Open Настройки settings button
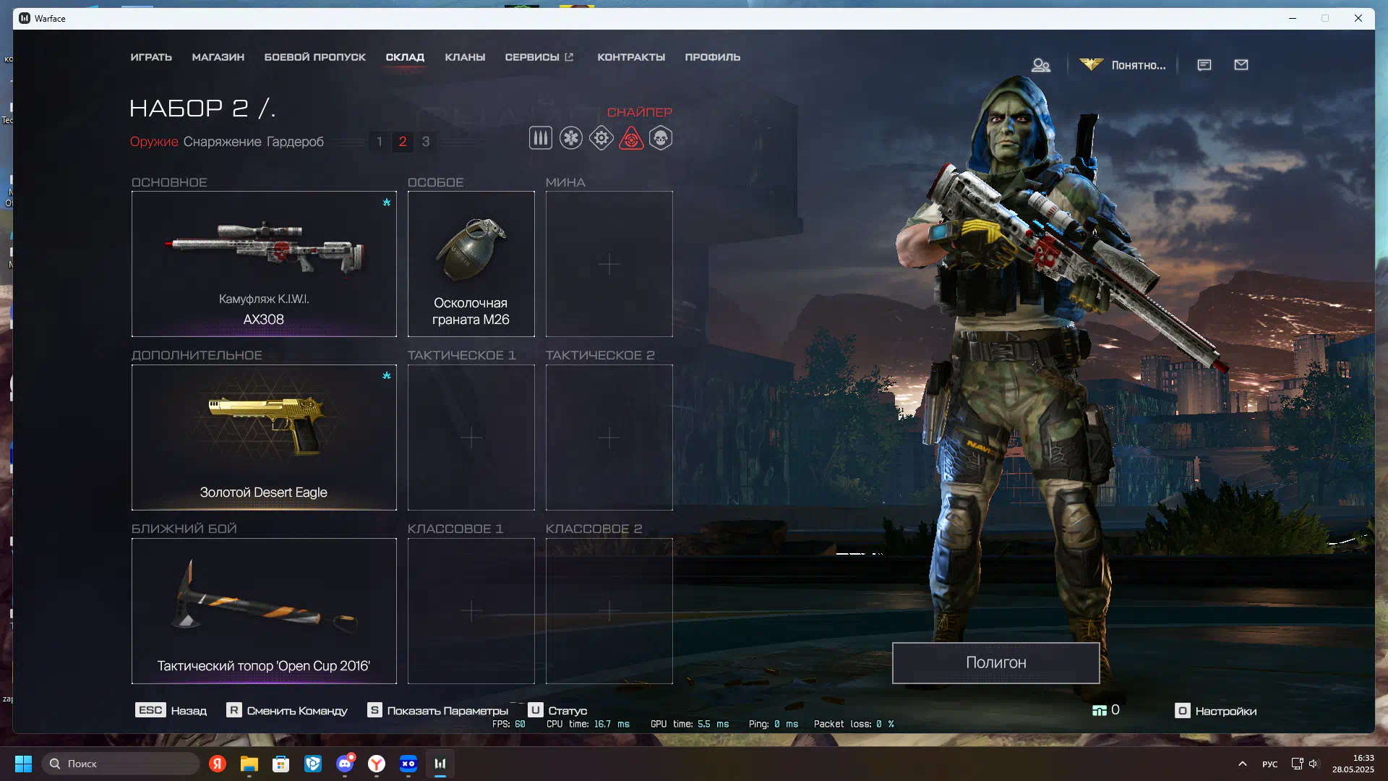The width and height of the screenshot is (1388, 781). pos(1216,711)
